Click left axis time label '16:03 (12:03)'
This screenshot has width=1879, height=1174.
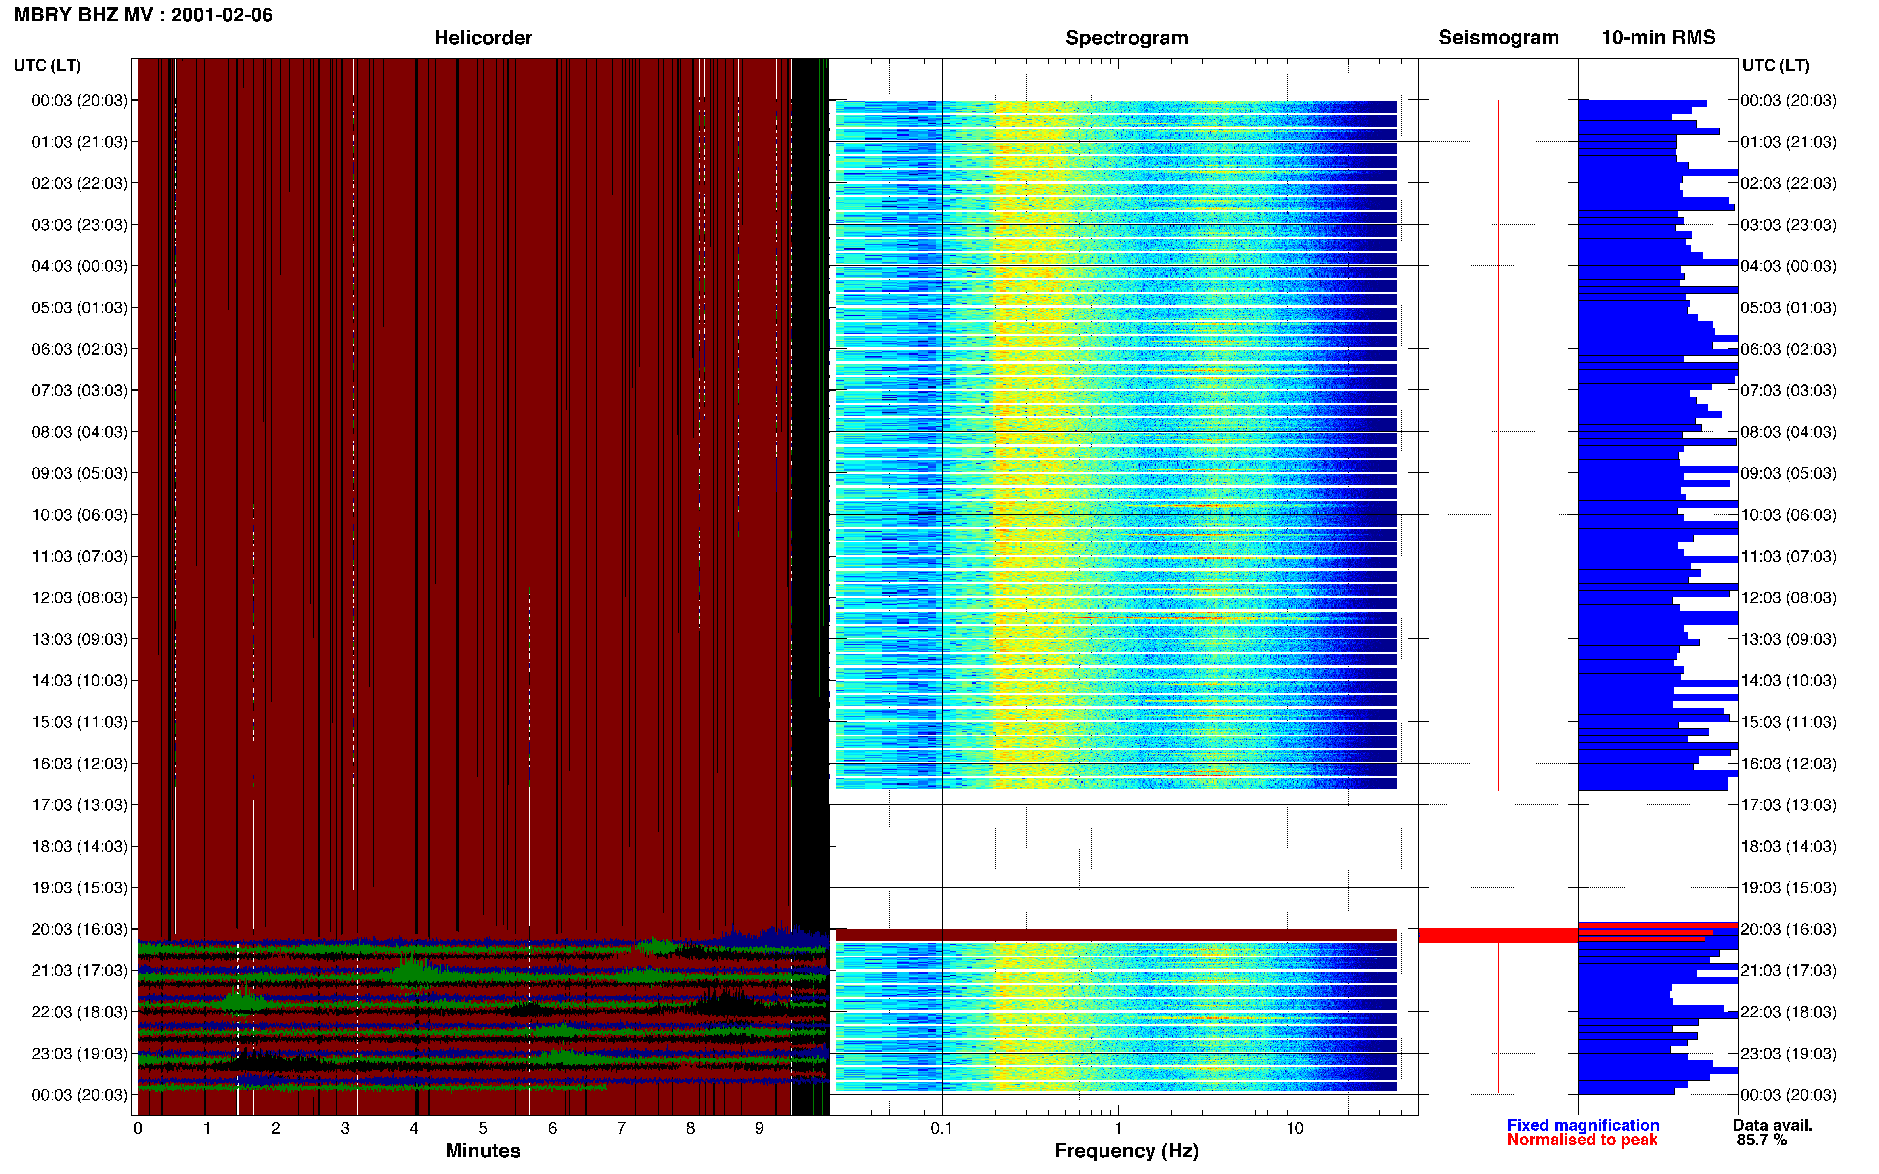[x=79, y=763]
